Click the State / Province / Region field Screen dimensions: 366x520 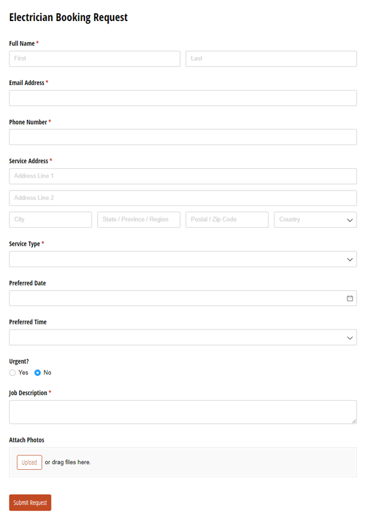point(139,220)
